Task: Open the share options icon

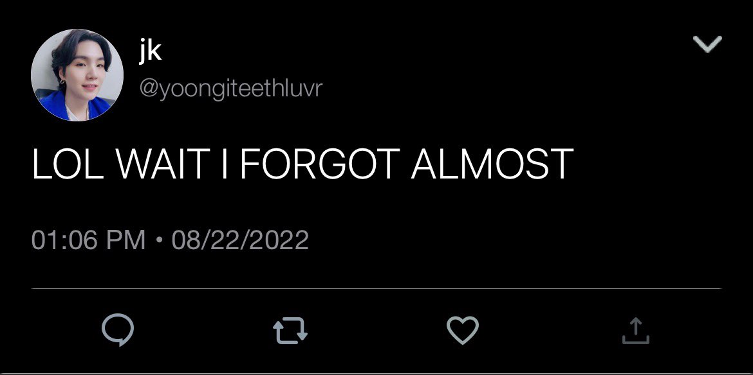Action: 635,331
